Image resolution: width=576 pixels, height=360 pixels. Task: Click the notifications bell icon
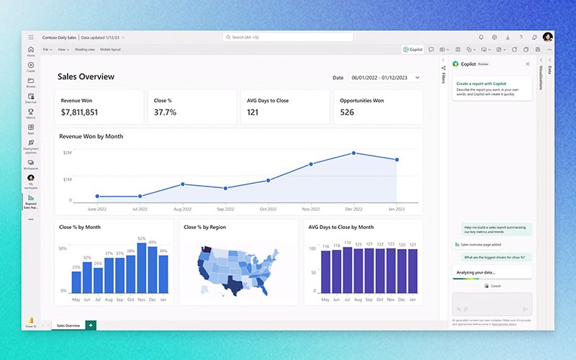click(x=480, y=37)
